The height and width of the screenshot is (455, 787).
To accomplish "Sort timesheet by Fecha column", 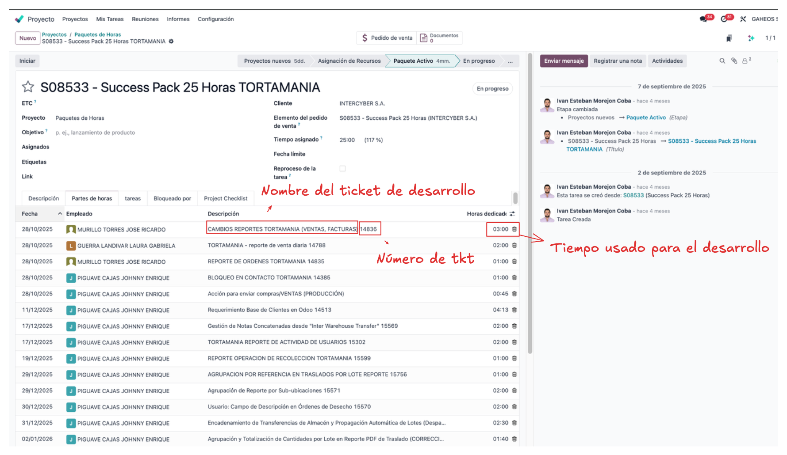I will [x=30, y=214].
